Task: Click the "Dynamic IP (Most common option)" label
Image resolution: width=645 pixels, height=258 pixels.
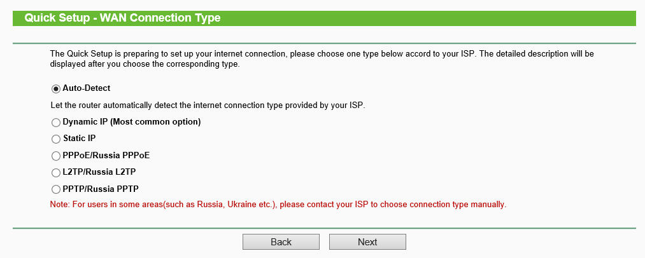Action: [x=132, y=121]
